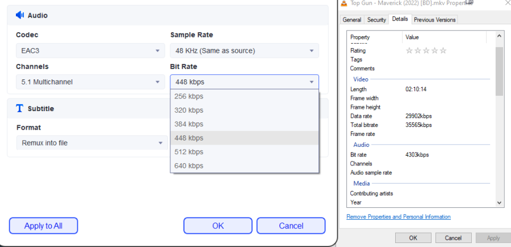This screenshot has height=247, width=511.
Task: Select 640 kbps bit rate option
Action: click(244, 165)
